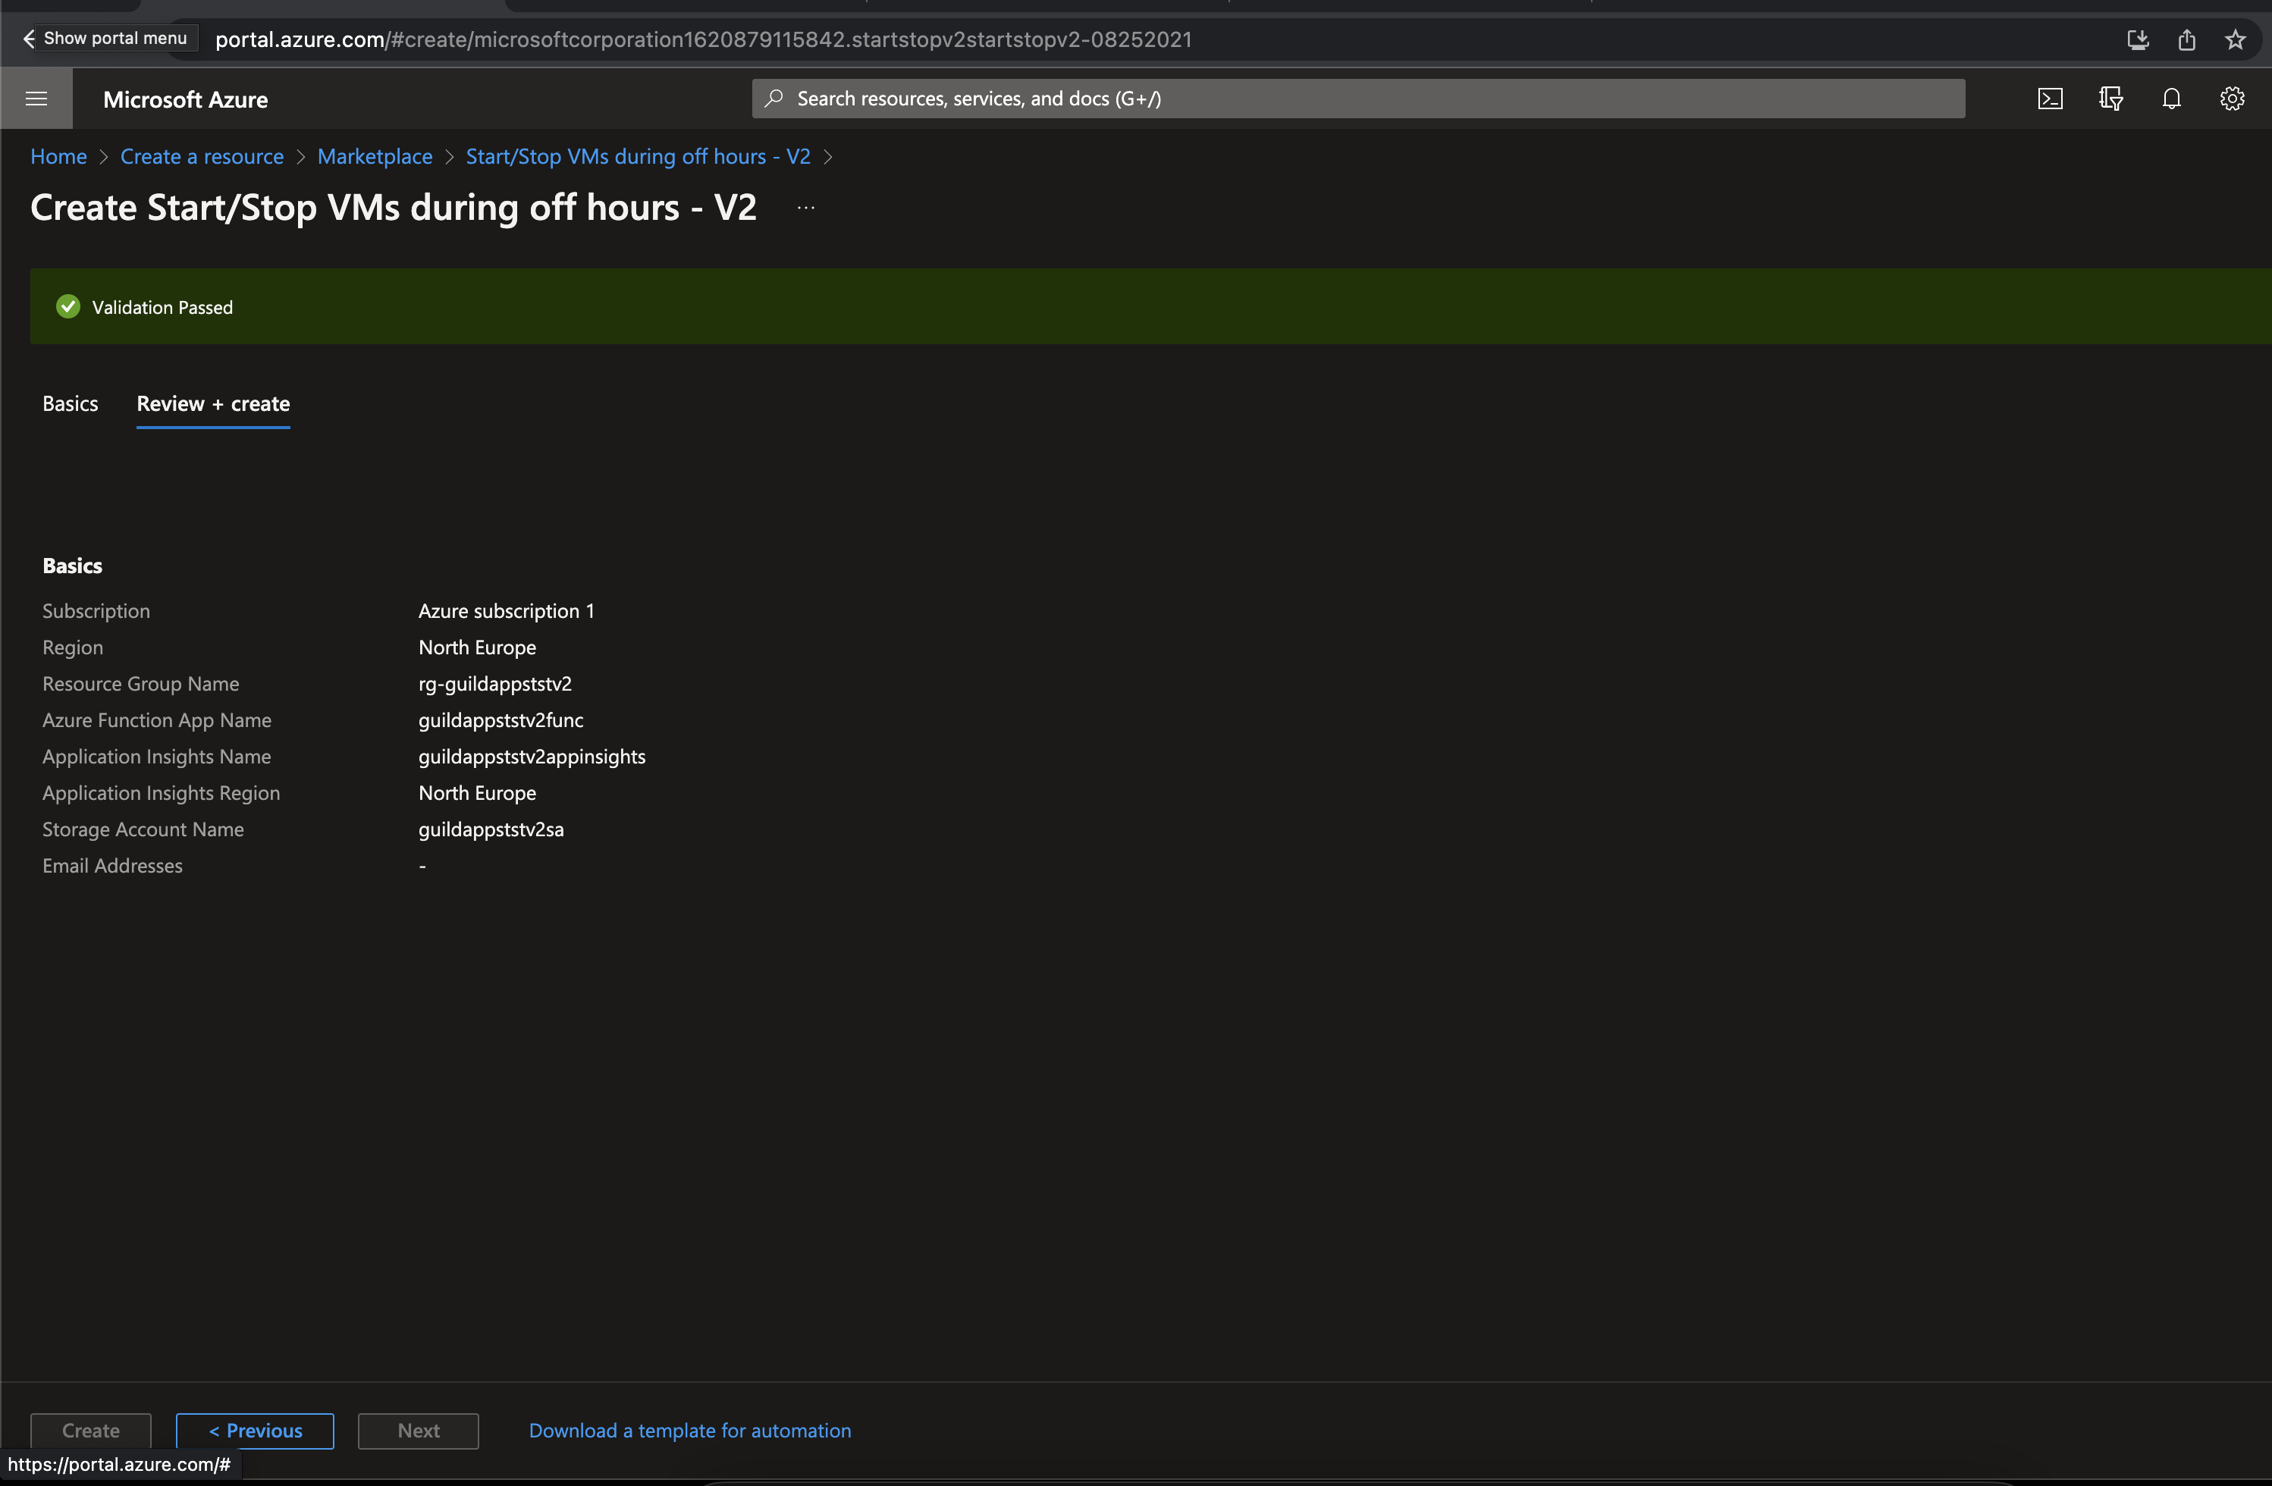Click the Next button
2272x1486 pixels.
tap(417, 1431)
